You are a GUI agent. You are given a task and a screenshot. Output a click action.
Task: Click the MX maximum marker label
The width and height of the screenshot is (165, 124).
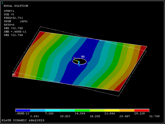pyautogui.click(x=14, y=75)
